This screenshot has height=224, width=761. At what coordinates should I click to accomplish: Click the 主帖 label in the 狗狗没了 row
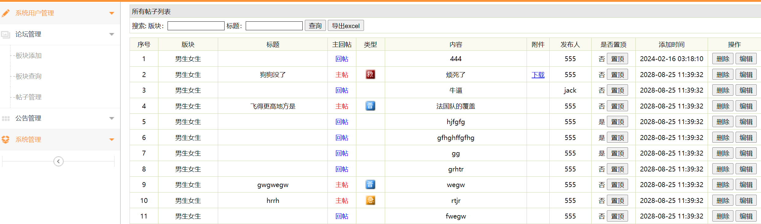[342, 75]
